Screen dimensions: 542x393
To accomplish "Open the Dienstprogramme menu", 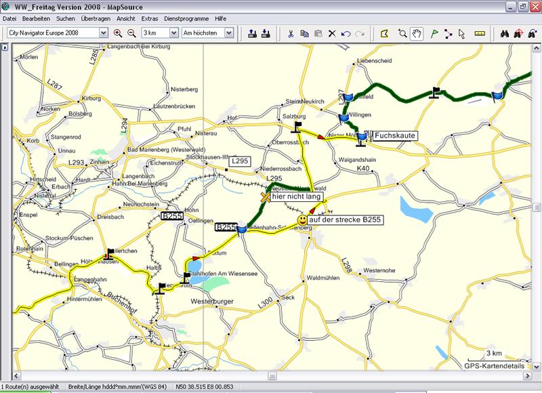I will coord(186,19).
